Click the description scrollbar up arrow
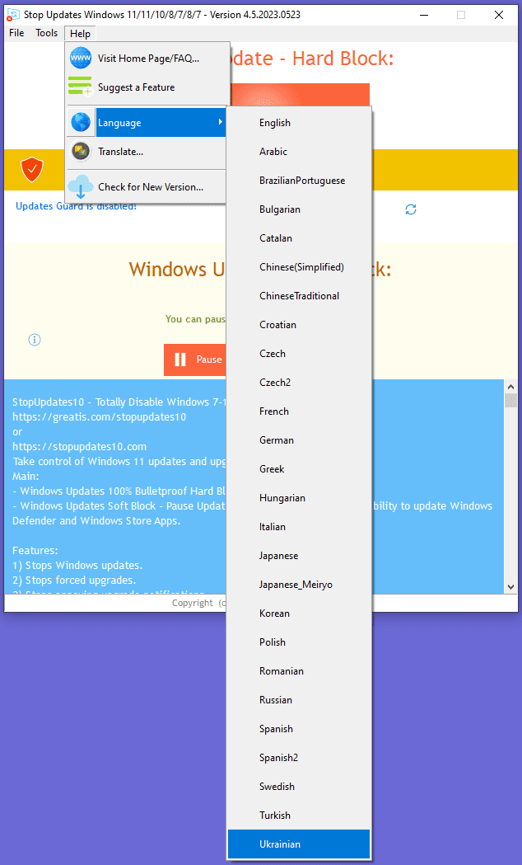This screenshot has height=865, width=522. point(511,387)
